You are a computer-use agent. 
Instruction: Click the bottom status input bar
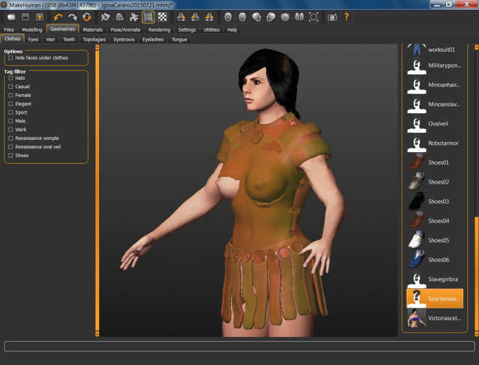(x=239, y=346)
